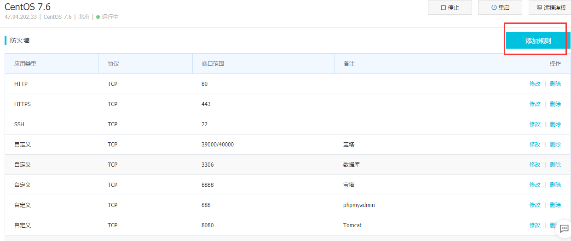Open the chat feedback icon
Viewport: 571px width, 241px height.
coord(564,229)
